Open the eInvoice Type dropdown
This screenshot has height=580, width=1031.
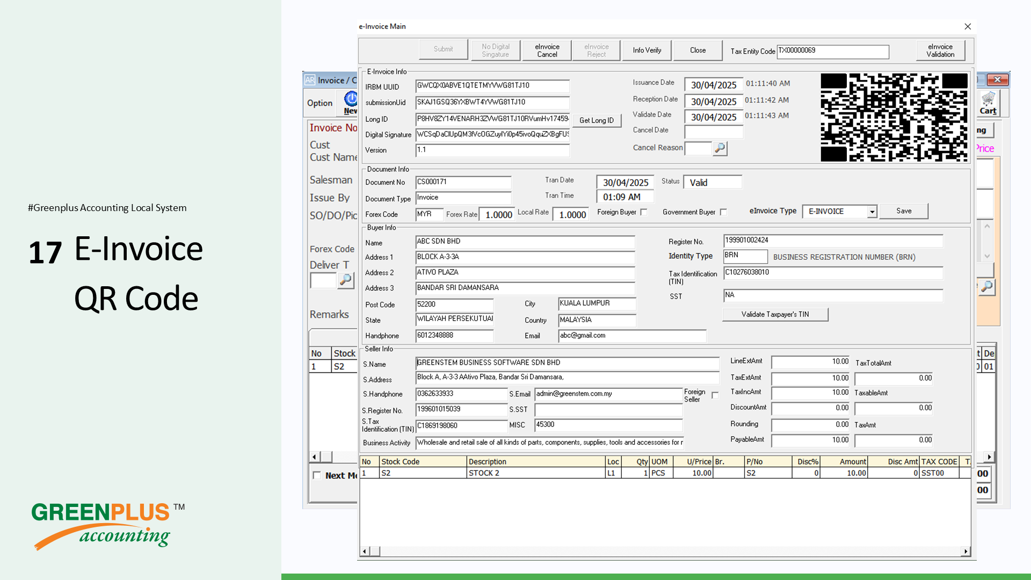click(872, 212)
